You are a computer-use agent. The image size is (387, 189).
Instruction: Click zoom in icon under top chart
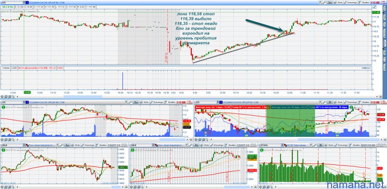point(6,97)
